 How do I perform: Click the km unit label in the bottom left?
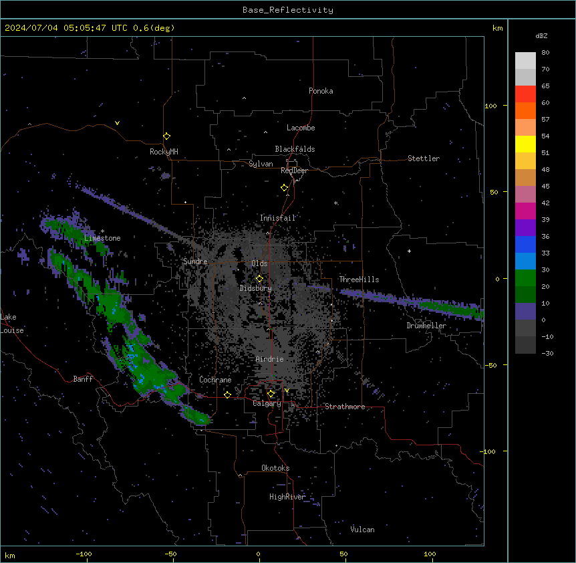click(x=10, y=555)
